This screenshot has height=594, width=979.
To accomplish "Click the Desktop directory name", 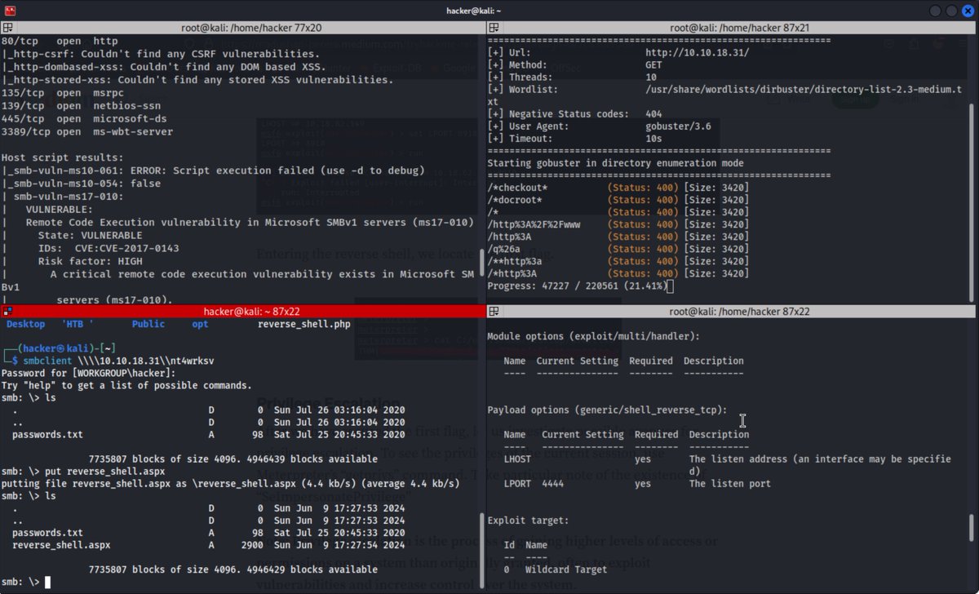I will coord(26,324).
